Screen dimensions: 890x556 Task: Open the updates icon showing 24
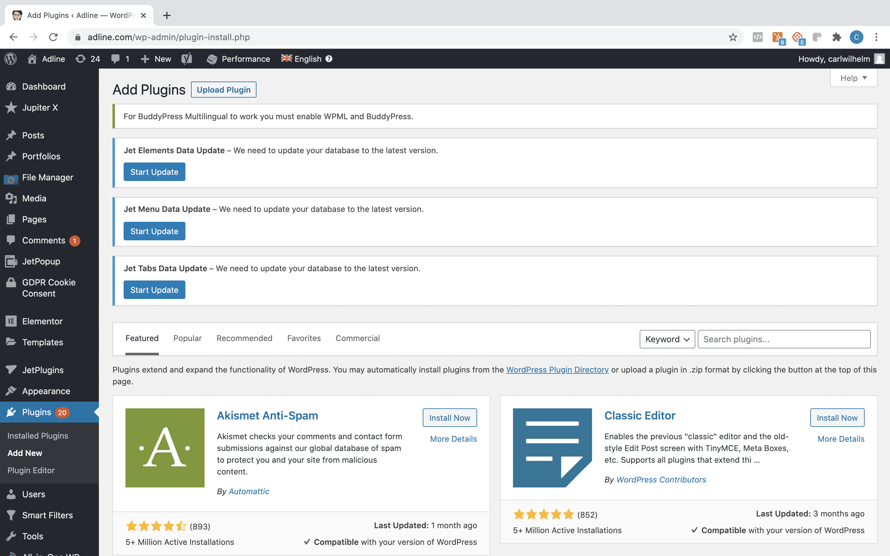[x=81, y=59]
